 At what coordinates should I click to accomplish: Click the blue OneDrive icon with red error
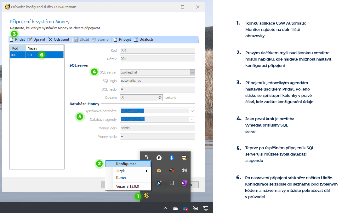[x=185, y=209]
